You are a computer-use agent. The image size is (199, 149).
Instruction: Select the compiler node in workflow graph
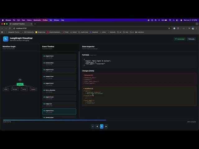click(6, 89)
